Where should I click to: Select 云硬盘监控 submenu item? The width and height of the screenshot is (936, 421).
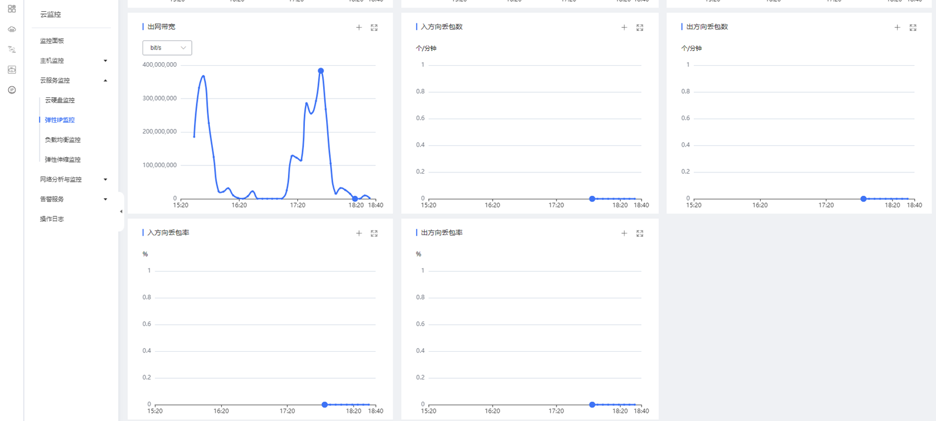coord(60,100)
